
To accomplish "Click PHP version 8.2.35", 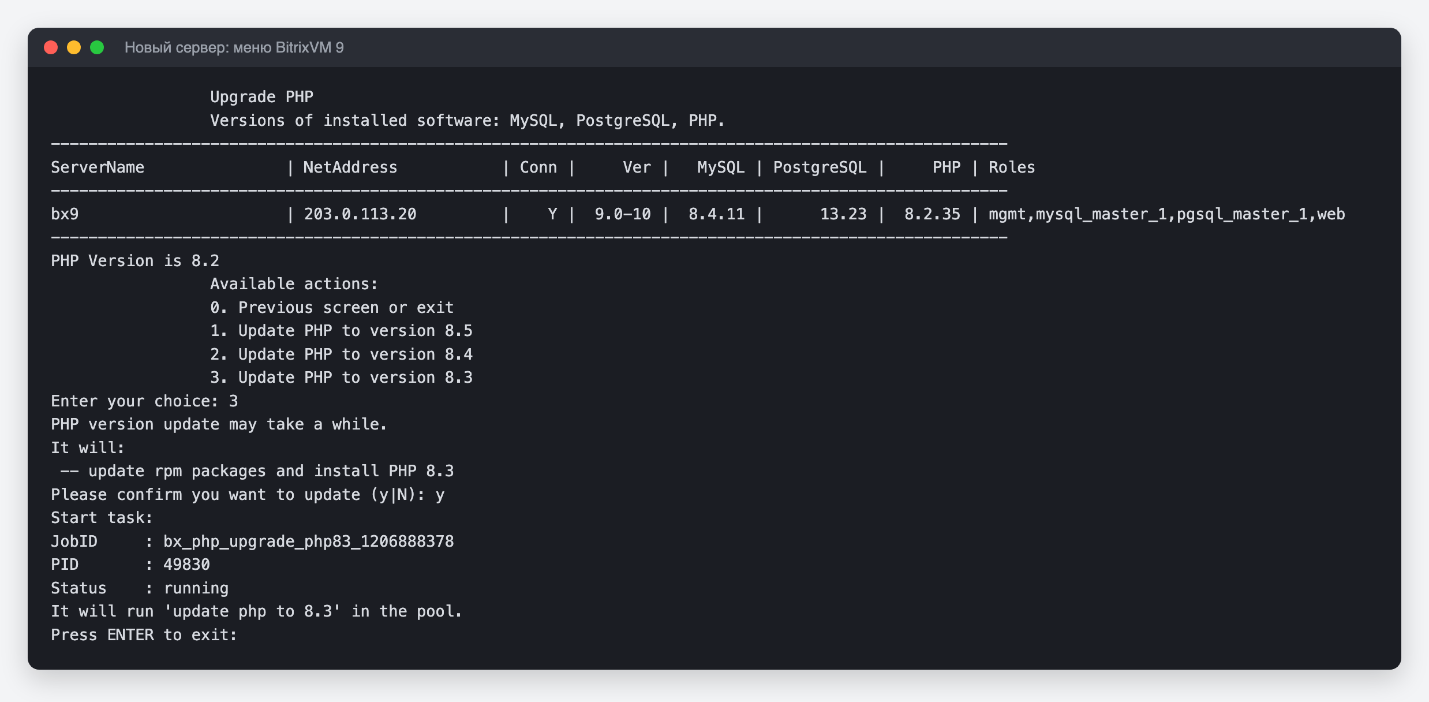I will pos(932,214).
